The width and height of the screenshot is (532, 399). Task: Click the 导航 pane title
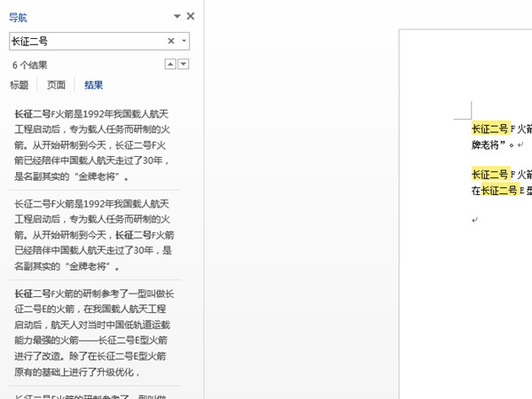(18, 18)
